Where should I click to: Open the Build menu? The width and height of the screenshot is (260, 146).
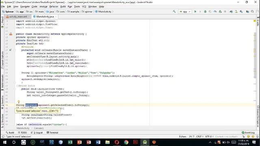click(63, 6)
